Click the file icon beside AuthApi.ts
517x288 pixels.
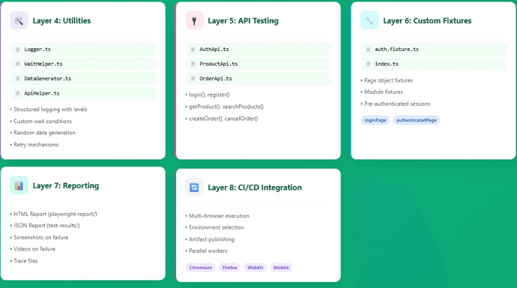[x=193, y=49]
